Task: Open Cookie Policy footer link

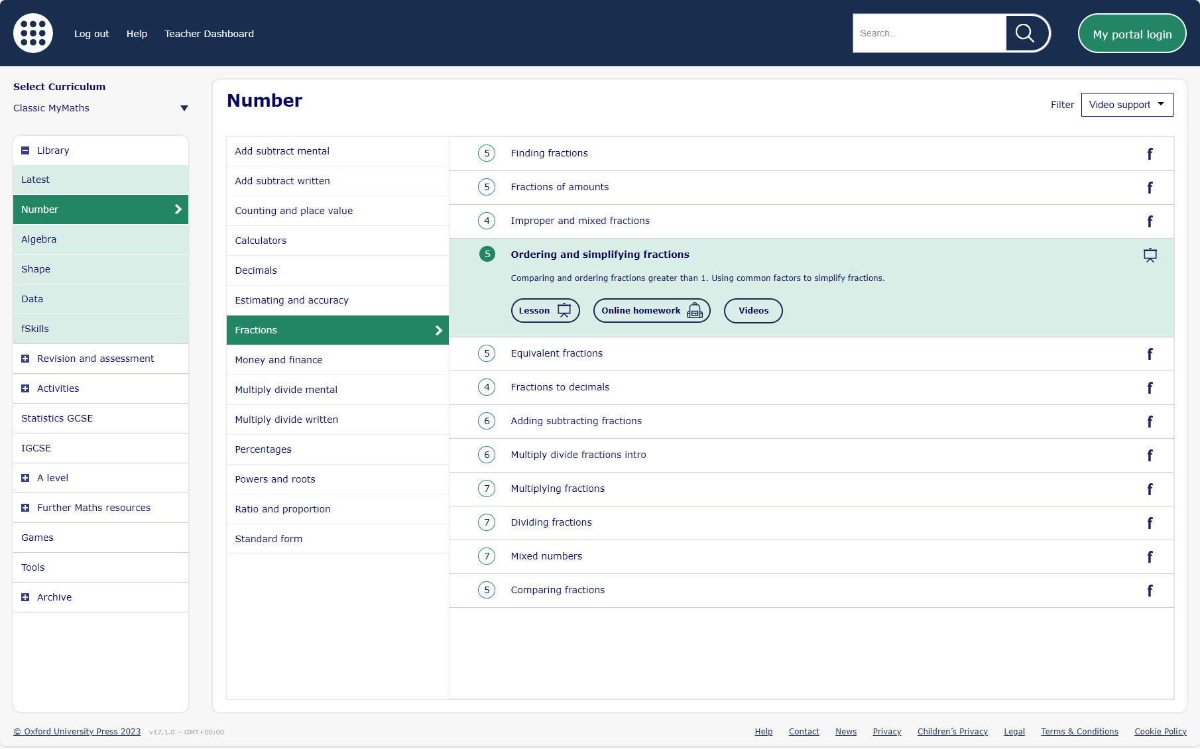Action: (1160, 732)
